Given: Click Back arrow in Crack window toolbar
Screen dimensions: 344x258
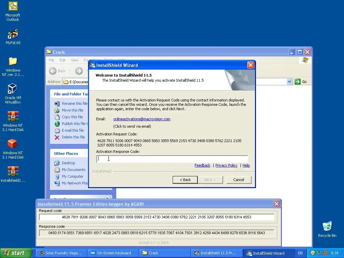Looking at the screenshot, I should point(53,71).
